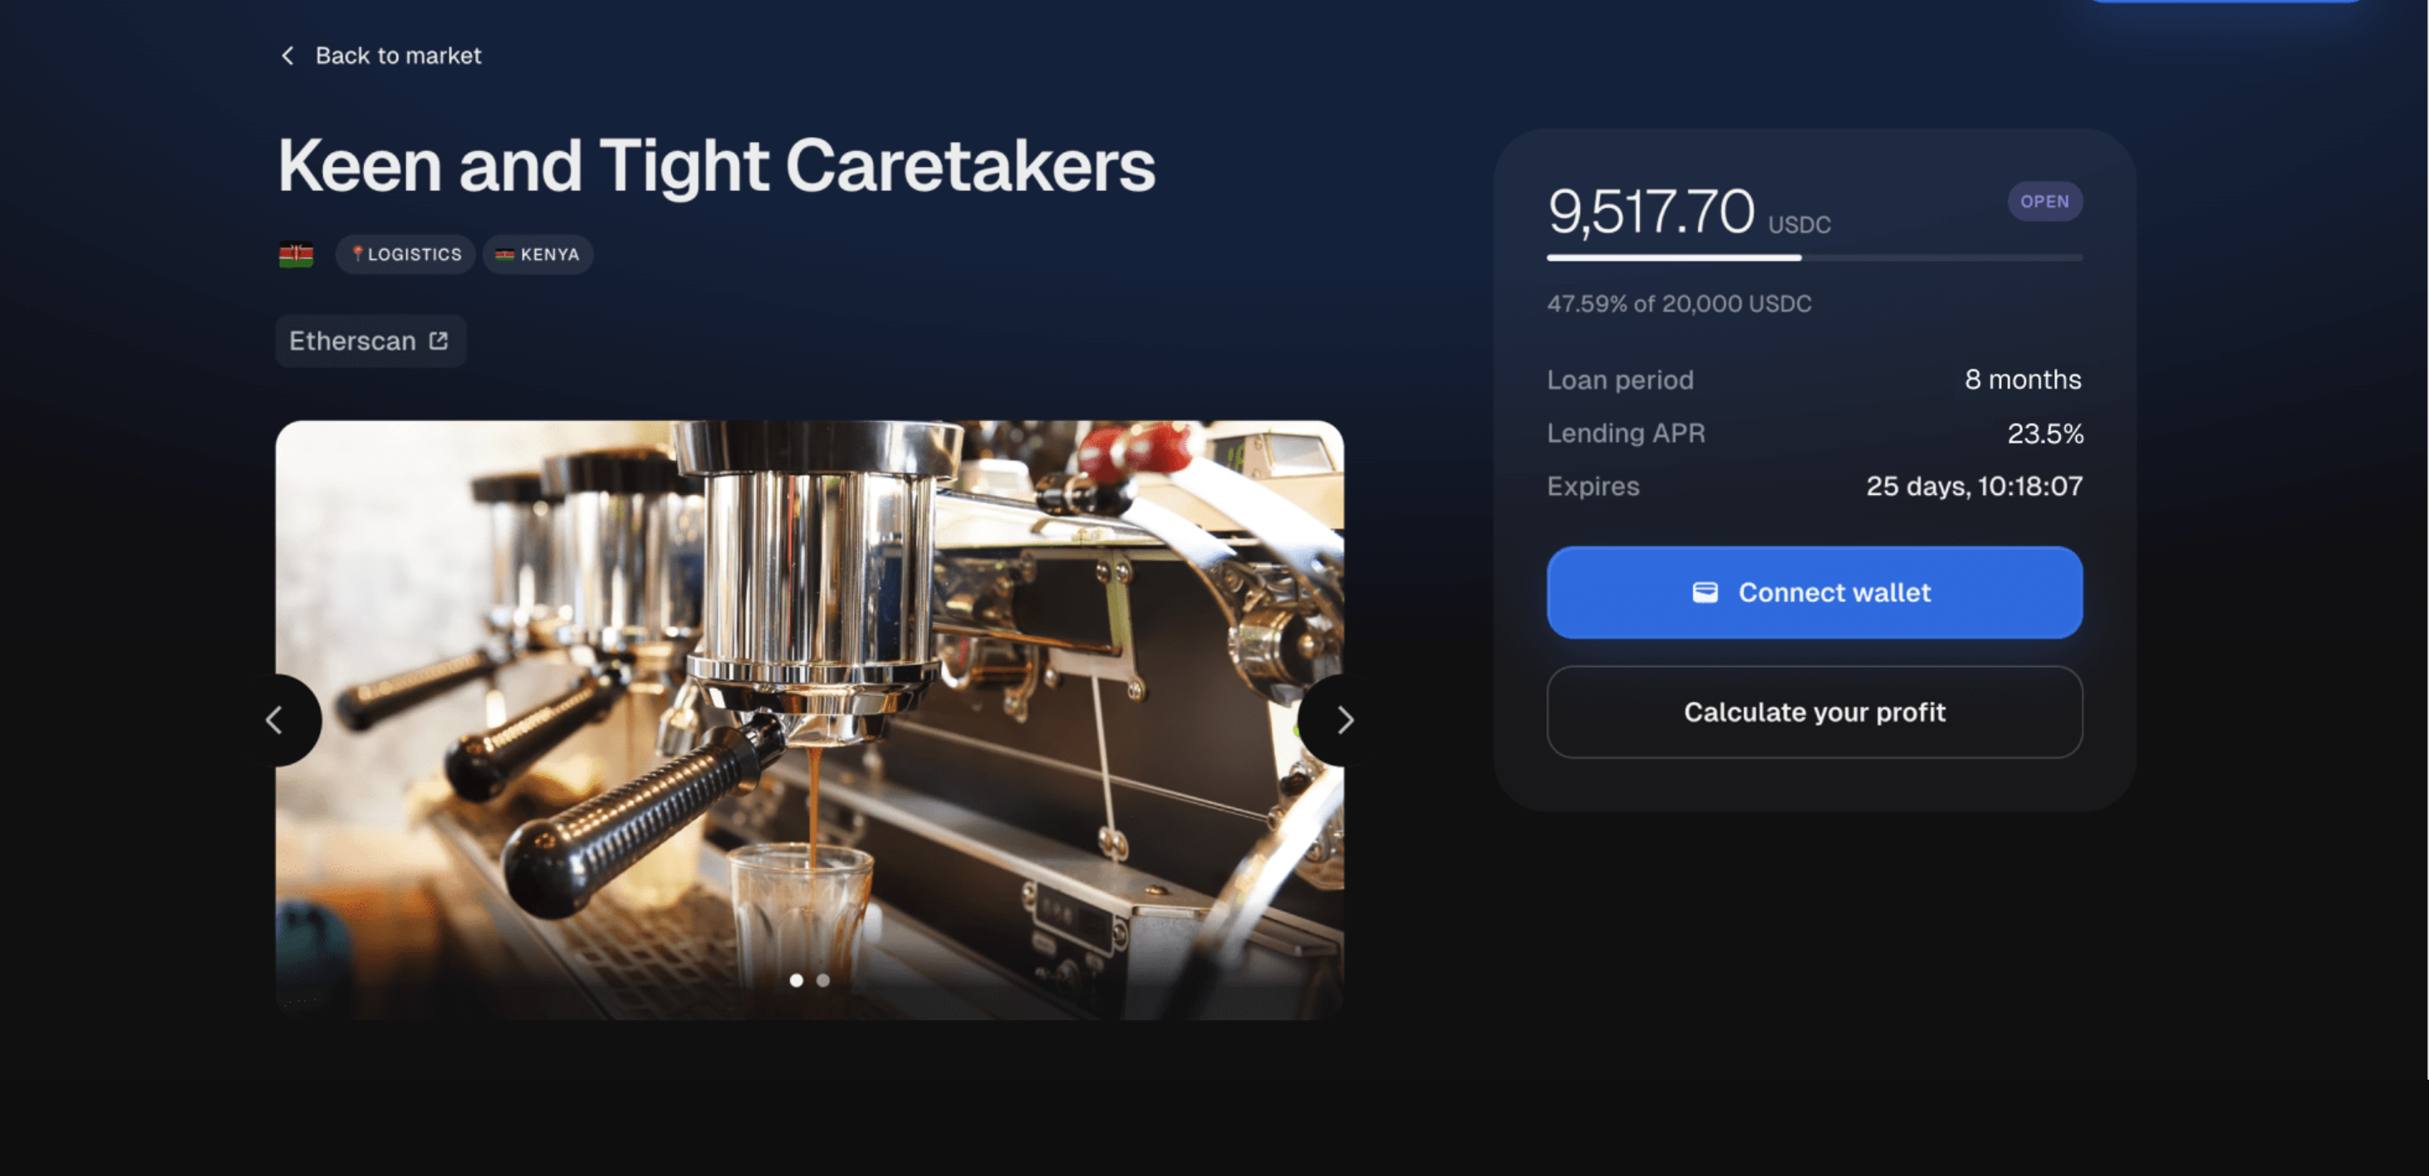Click the espresso machine photo
The height and width of the screenshot is (1176, 2429).
809,719
